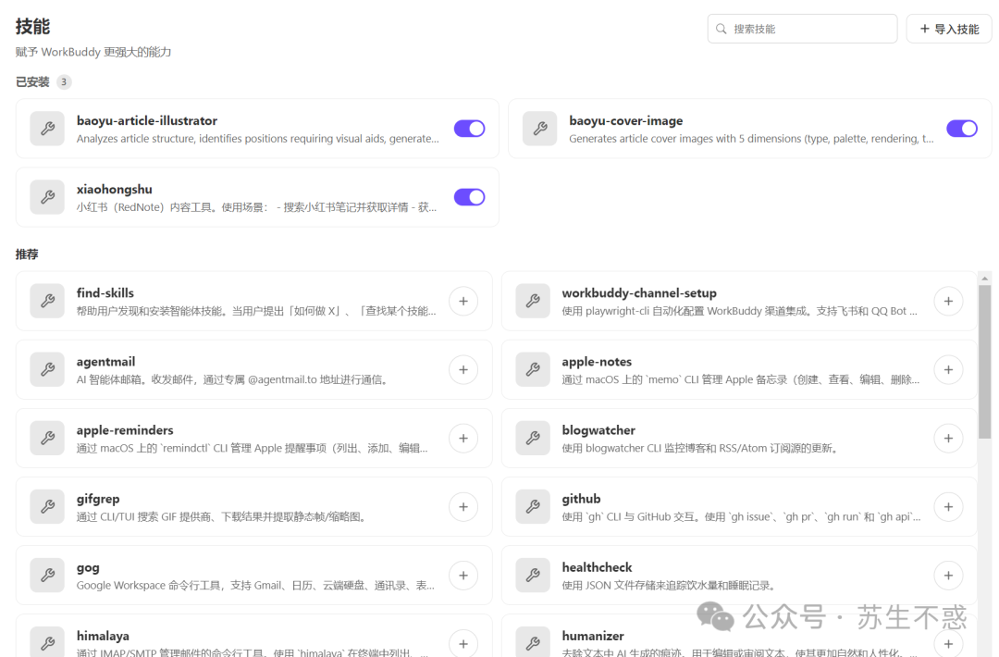Image resolution: width=999 pixels, height=657 pixels.
Task: Click the gifgrep wrench icon
Action: click(47, 506)
